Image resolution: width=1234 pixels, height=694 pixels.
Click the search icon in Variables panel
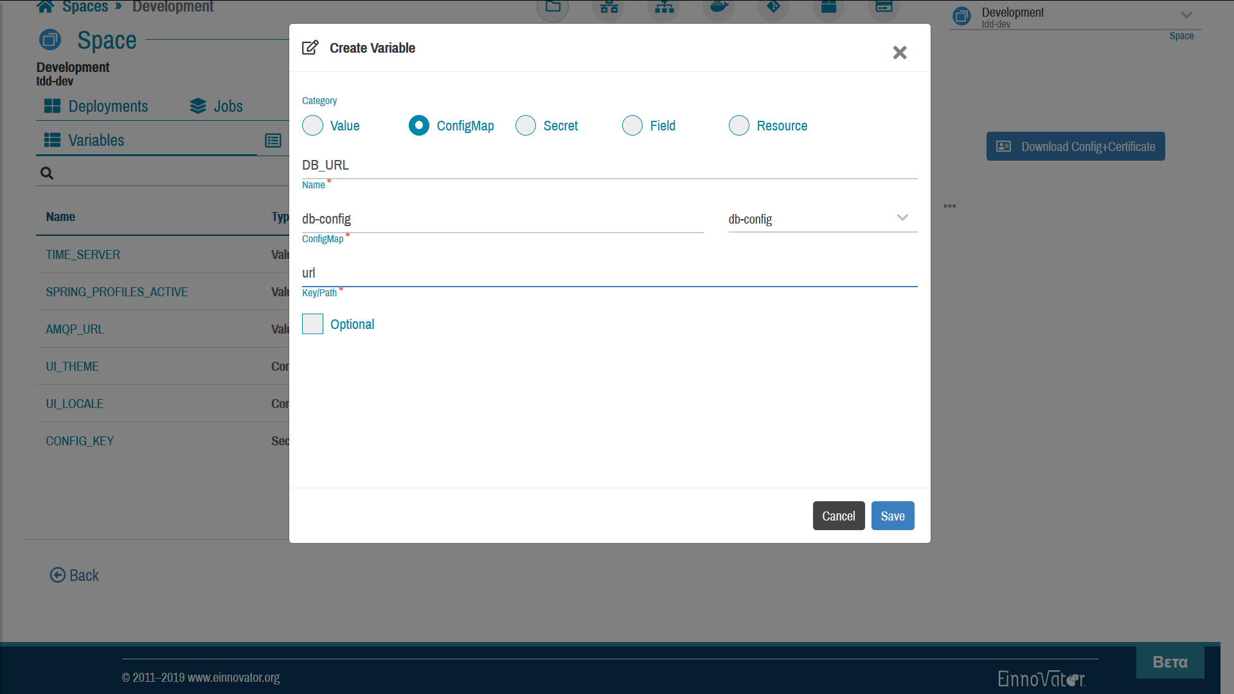click(47, 173)
